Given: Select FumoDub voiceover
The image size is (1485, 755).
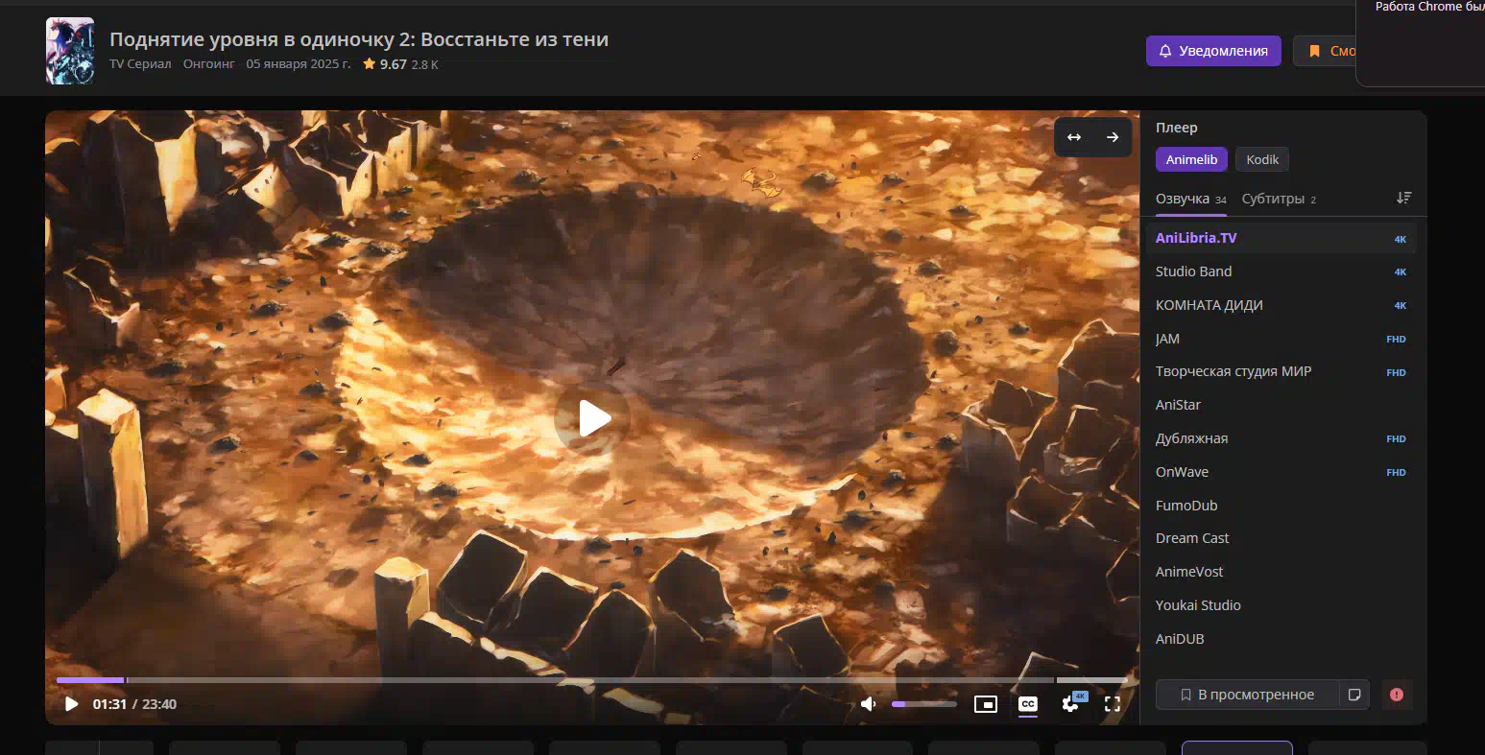Looking at the screenshot, I should (1281, 506).
